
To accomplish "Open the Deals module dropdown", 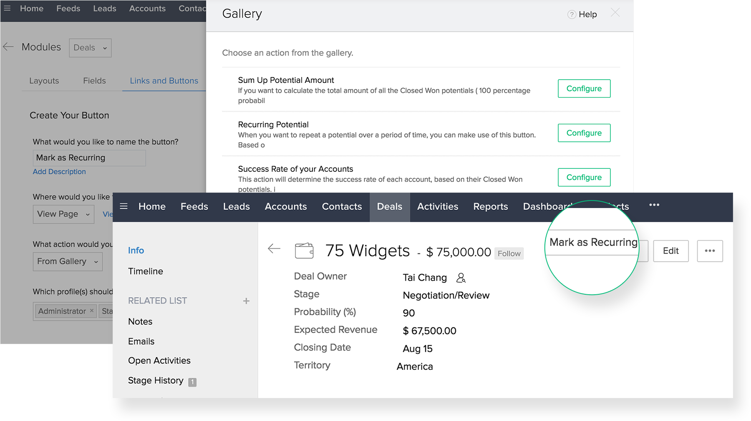I will pos(90,48).
